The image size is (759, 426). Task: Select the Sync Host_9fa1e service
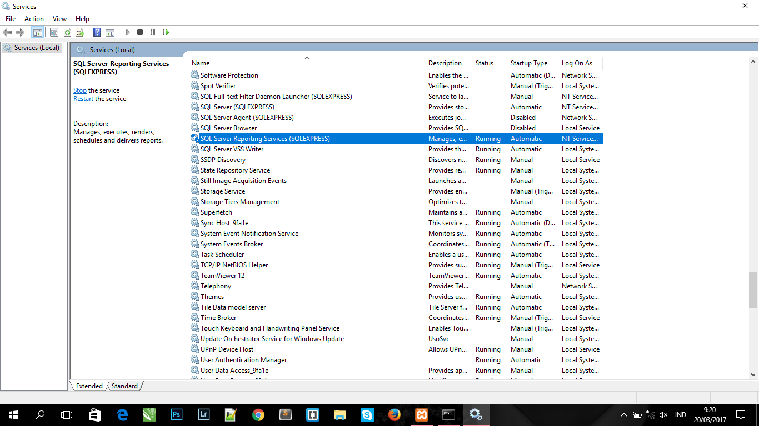[x=396, y=223]
